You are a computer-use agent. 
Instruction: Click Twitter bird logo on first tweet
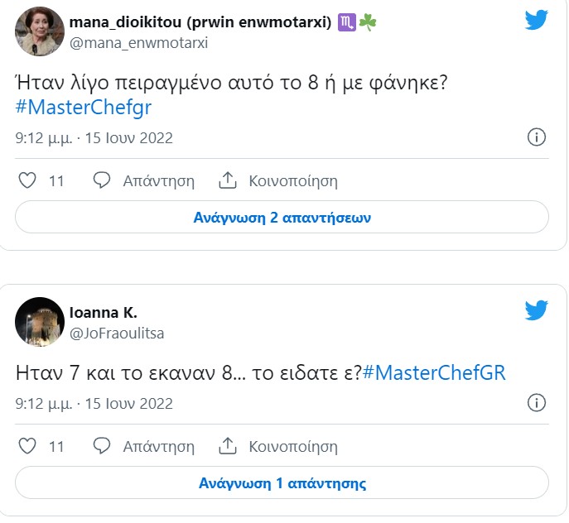[x=537, y=21]
